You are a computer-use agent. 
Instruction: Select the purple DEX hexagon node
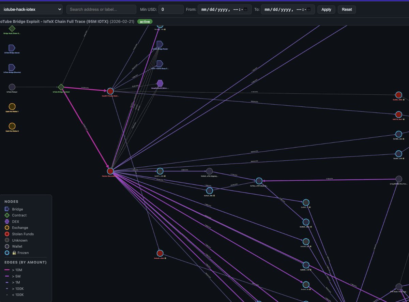click(160, 83)
